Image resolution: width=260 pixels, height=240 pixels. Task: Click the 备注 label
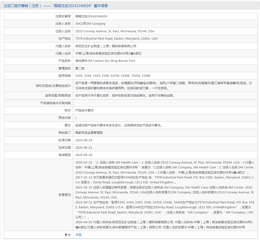tap(68, 125)
